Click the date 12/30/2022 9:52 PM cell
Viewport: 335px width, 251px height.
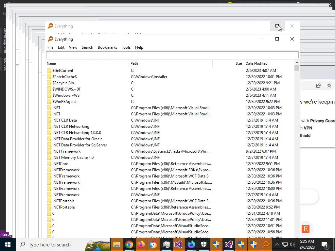click(x=263, y=207)
